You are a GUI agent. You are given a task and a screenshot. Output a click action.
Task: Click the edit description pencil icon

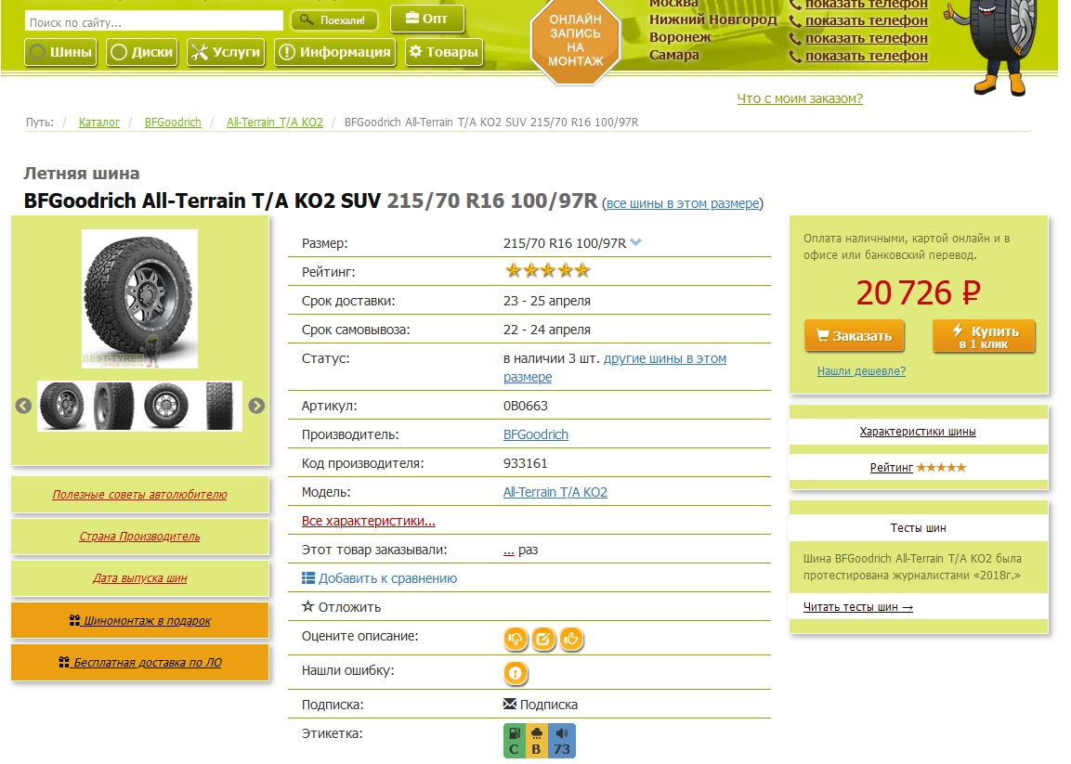(543, 639)
